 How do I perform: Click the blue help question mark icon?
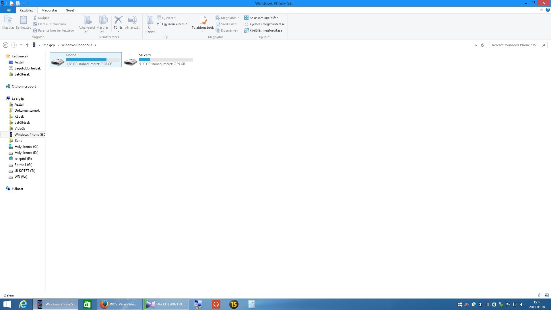[x=548, y=10]
